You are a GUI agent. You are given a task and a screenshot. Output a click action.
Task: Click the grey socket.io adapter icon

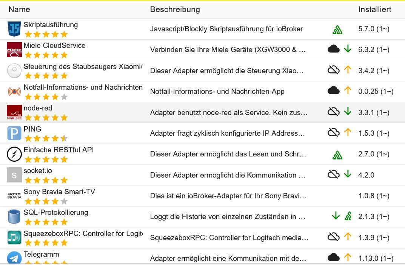[x=14, y=175]
